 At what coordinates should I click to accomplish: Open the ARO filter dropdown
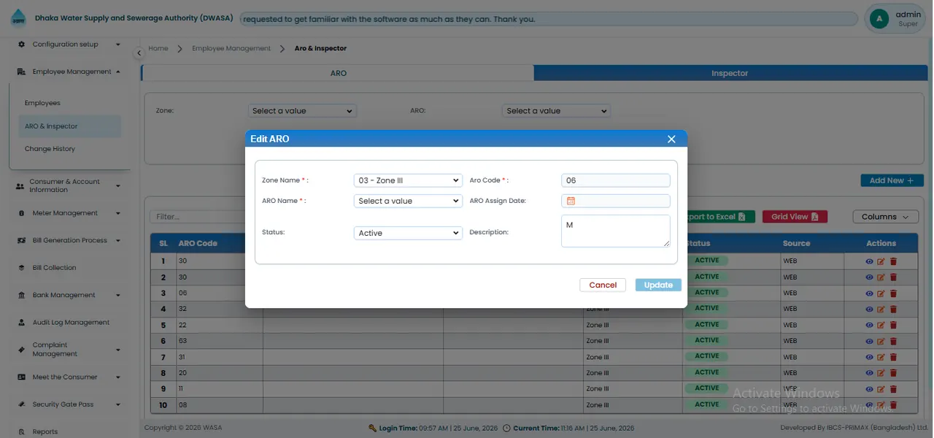pyautogui.click(x=556, y=111)
